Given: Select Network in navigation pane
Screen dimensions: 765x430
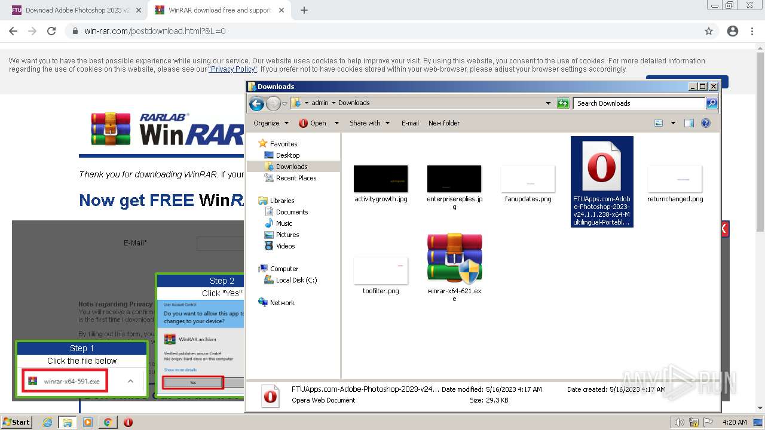Looking at the screenshot, I should point(282,303).
